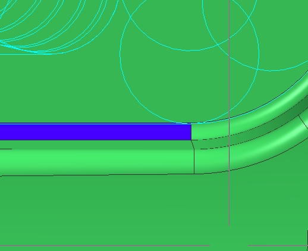Select the blue highlighted flat face
The height and width of the screenshot is (251, 308).
pos(95,132)
